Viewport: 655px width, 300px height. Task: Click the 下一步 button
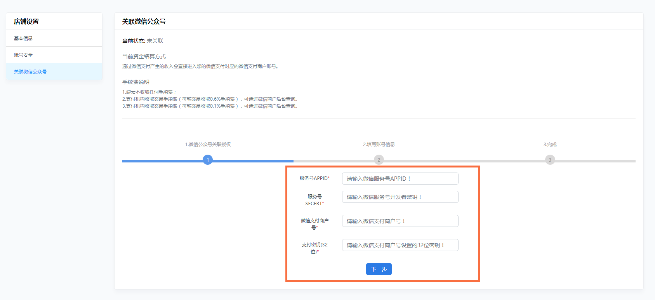tap(379, 269)
